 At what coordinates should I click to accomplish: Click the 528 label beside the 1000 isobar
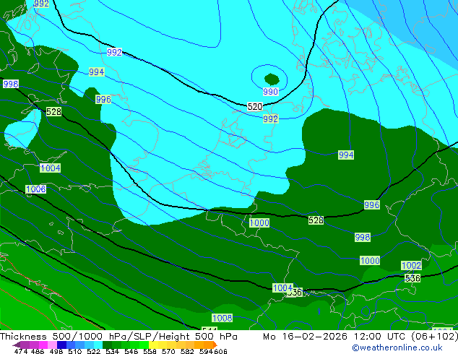[316, 220]
